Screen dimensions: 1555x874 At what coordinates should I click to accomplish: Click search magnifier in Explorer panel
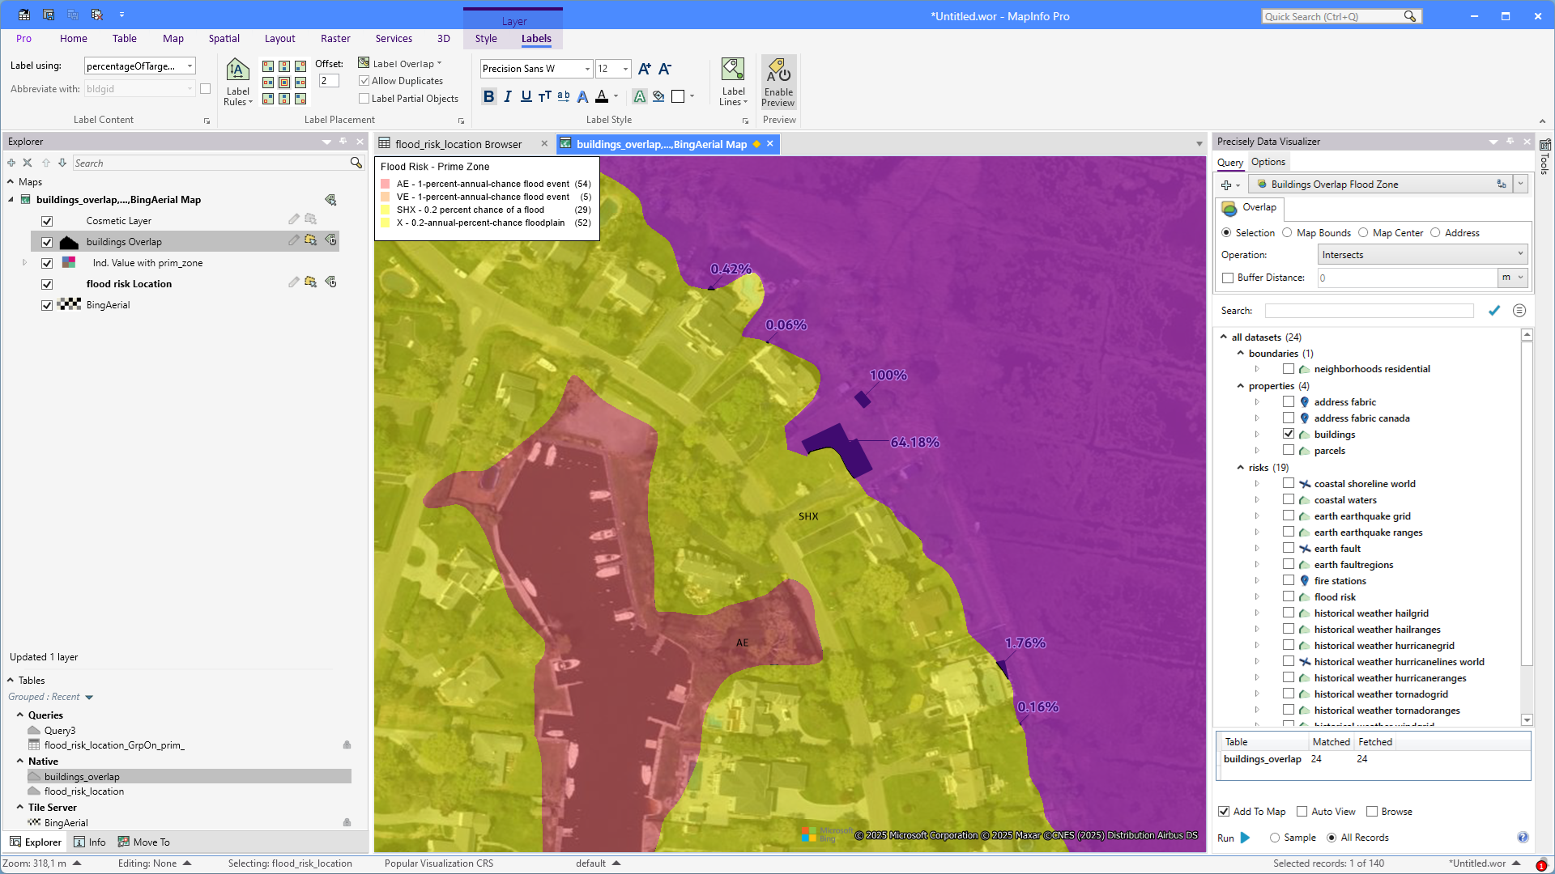356,163
